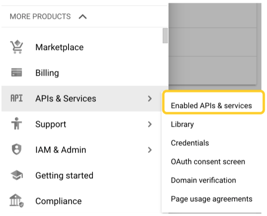Expand the IAM & Admin submenu arrow
The height and width of the screenshot is (216, 267).
pos(150,150)
